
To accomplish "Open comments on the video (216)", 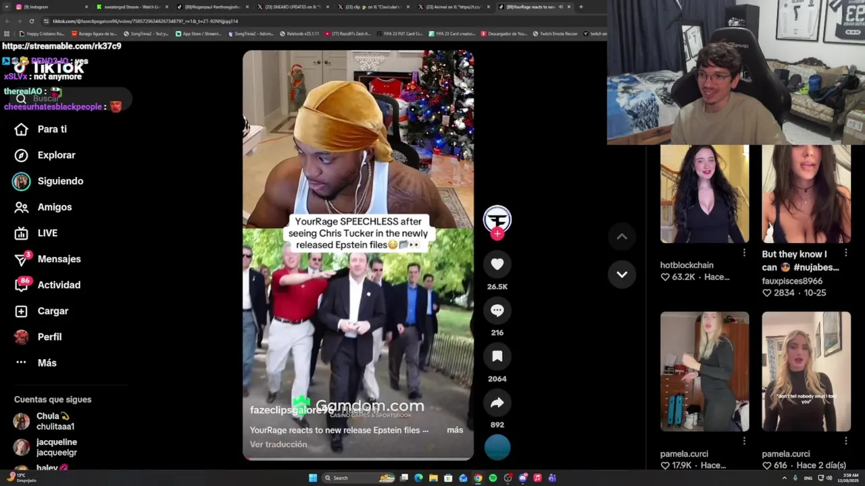I will (497, 310).
